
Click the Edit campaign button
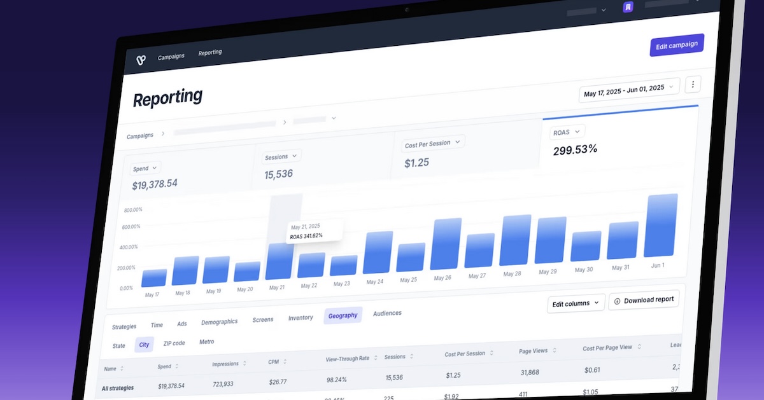(x=677, y=45)
